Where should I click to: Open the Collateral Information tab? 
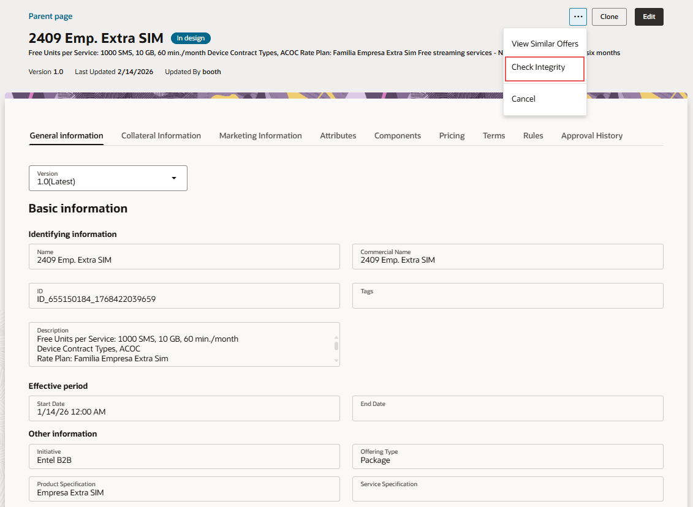pos(161,135)
